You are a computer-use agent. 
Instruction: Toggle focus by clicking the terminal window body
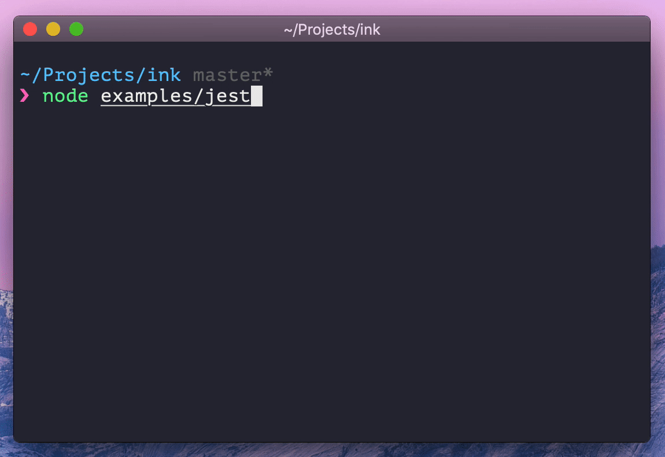coord(332,260)
